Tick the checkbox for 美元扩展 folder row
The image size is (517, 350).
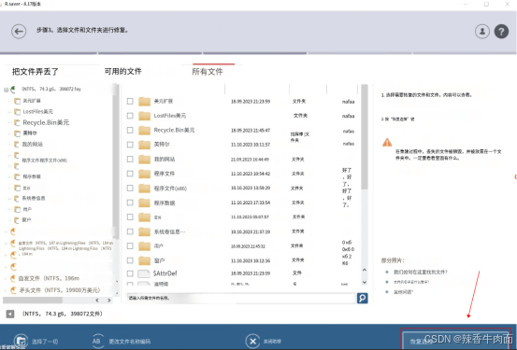pos(130,101)
